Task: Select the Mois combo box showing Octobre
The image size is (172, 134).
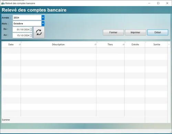Action: [29, 24]
